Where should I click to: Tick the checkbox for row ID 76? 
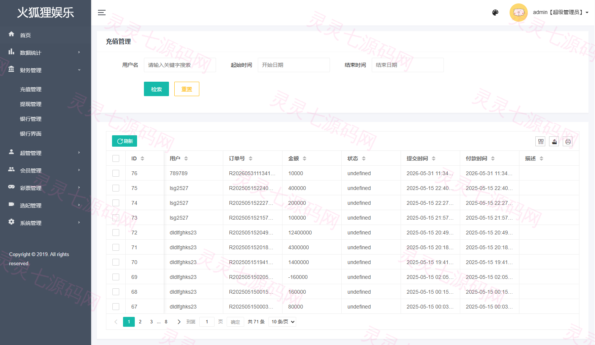(x=116, y=173)
